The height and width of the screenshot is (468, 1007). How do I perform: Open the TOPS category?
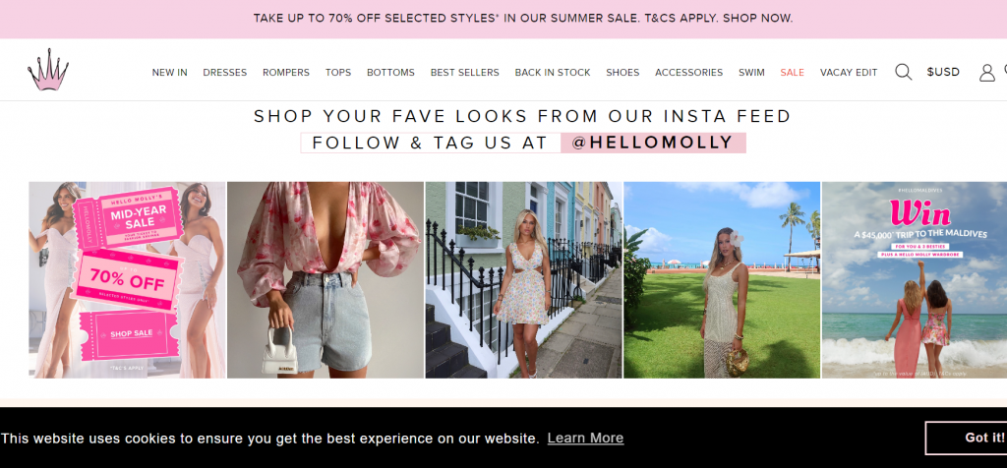tap(338, 73)
